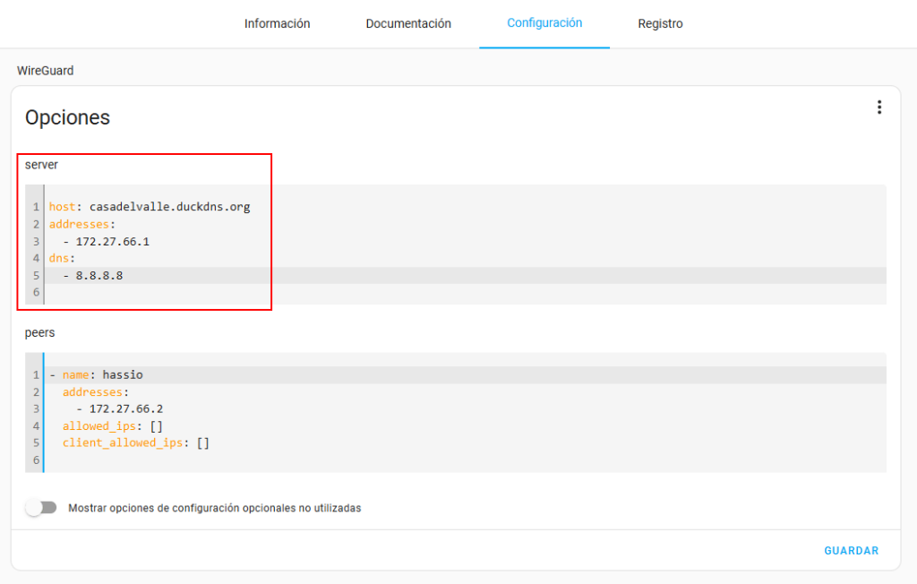The height and width of the screenshot is (584, 917).
Task: Place cursor on server addresses key line
Action: tap(82, 224)
